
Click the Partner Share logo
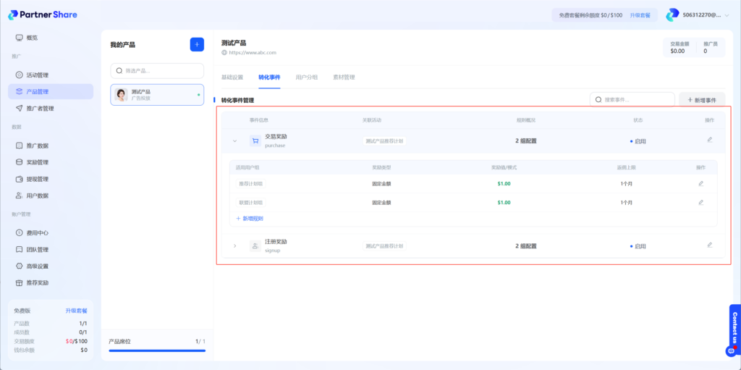pyautogui.click(x=43, y=14)
